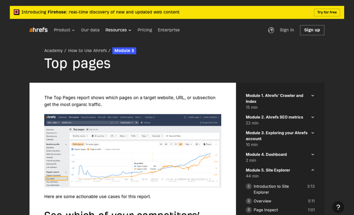This screenshot has height=215, width=354.
Task: Enable Organic keywords in the chart legend
Action: [x=103, y=149]
